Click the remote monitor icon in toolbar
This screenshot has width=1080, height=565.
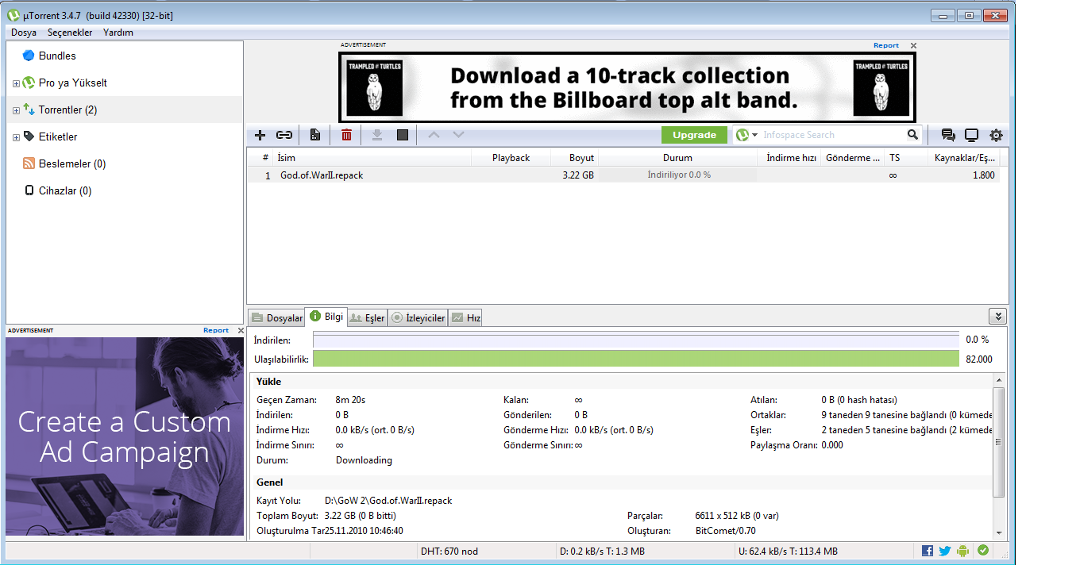click(971, 135)
